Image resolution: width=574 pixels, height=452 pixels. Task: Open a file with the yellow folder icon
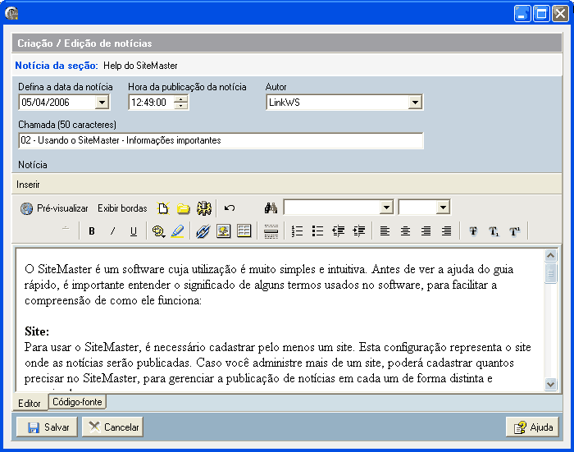pos(184,208)
